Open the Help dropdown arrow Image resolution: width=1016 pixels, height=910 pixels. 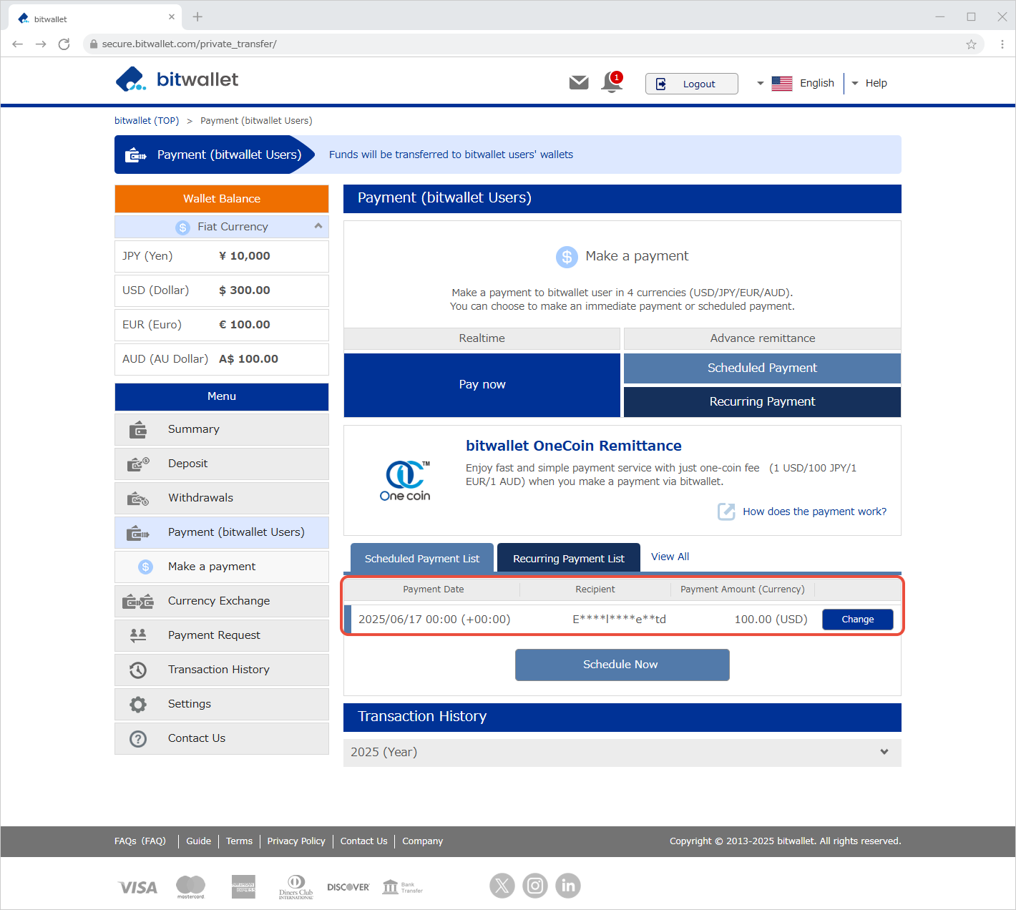pyautogui.click(x=855, y=84)
